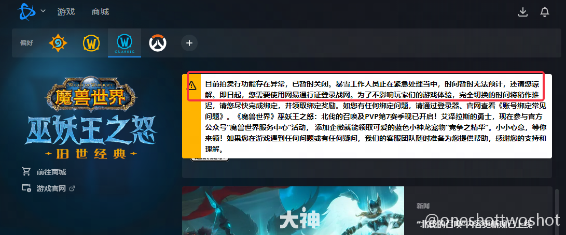The image size is (566, 235).
Task: Select the Overwatch game icon
Action: pos(158,43)
